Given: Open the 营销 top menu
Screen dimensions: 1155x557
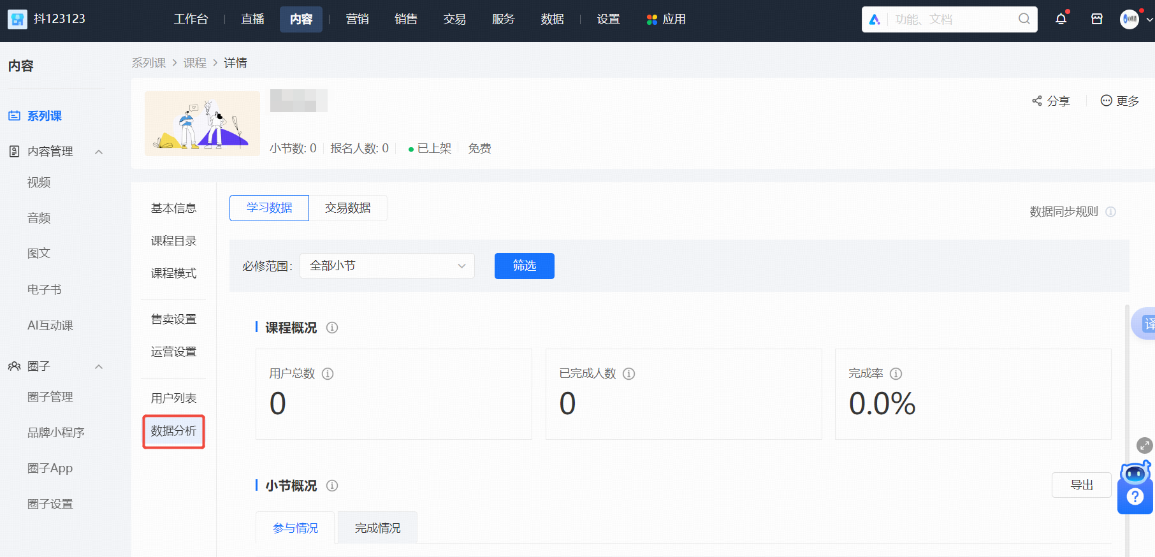Looking at the screenshot, I should tap(357, 19).
